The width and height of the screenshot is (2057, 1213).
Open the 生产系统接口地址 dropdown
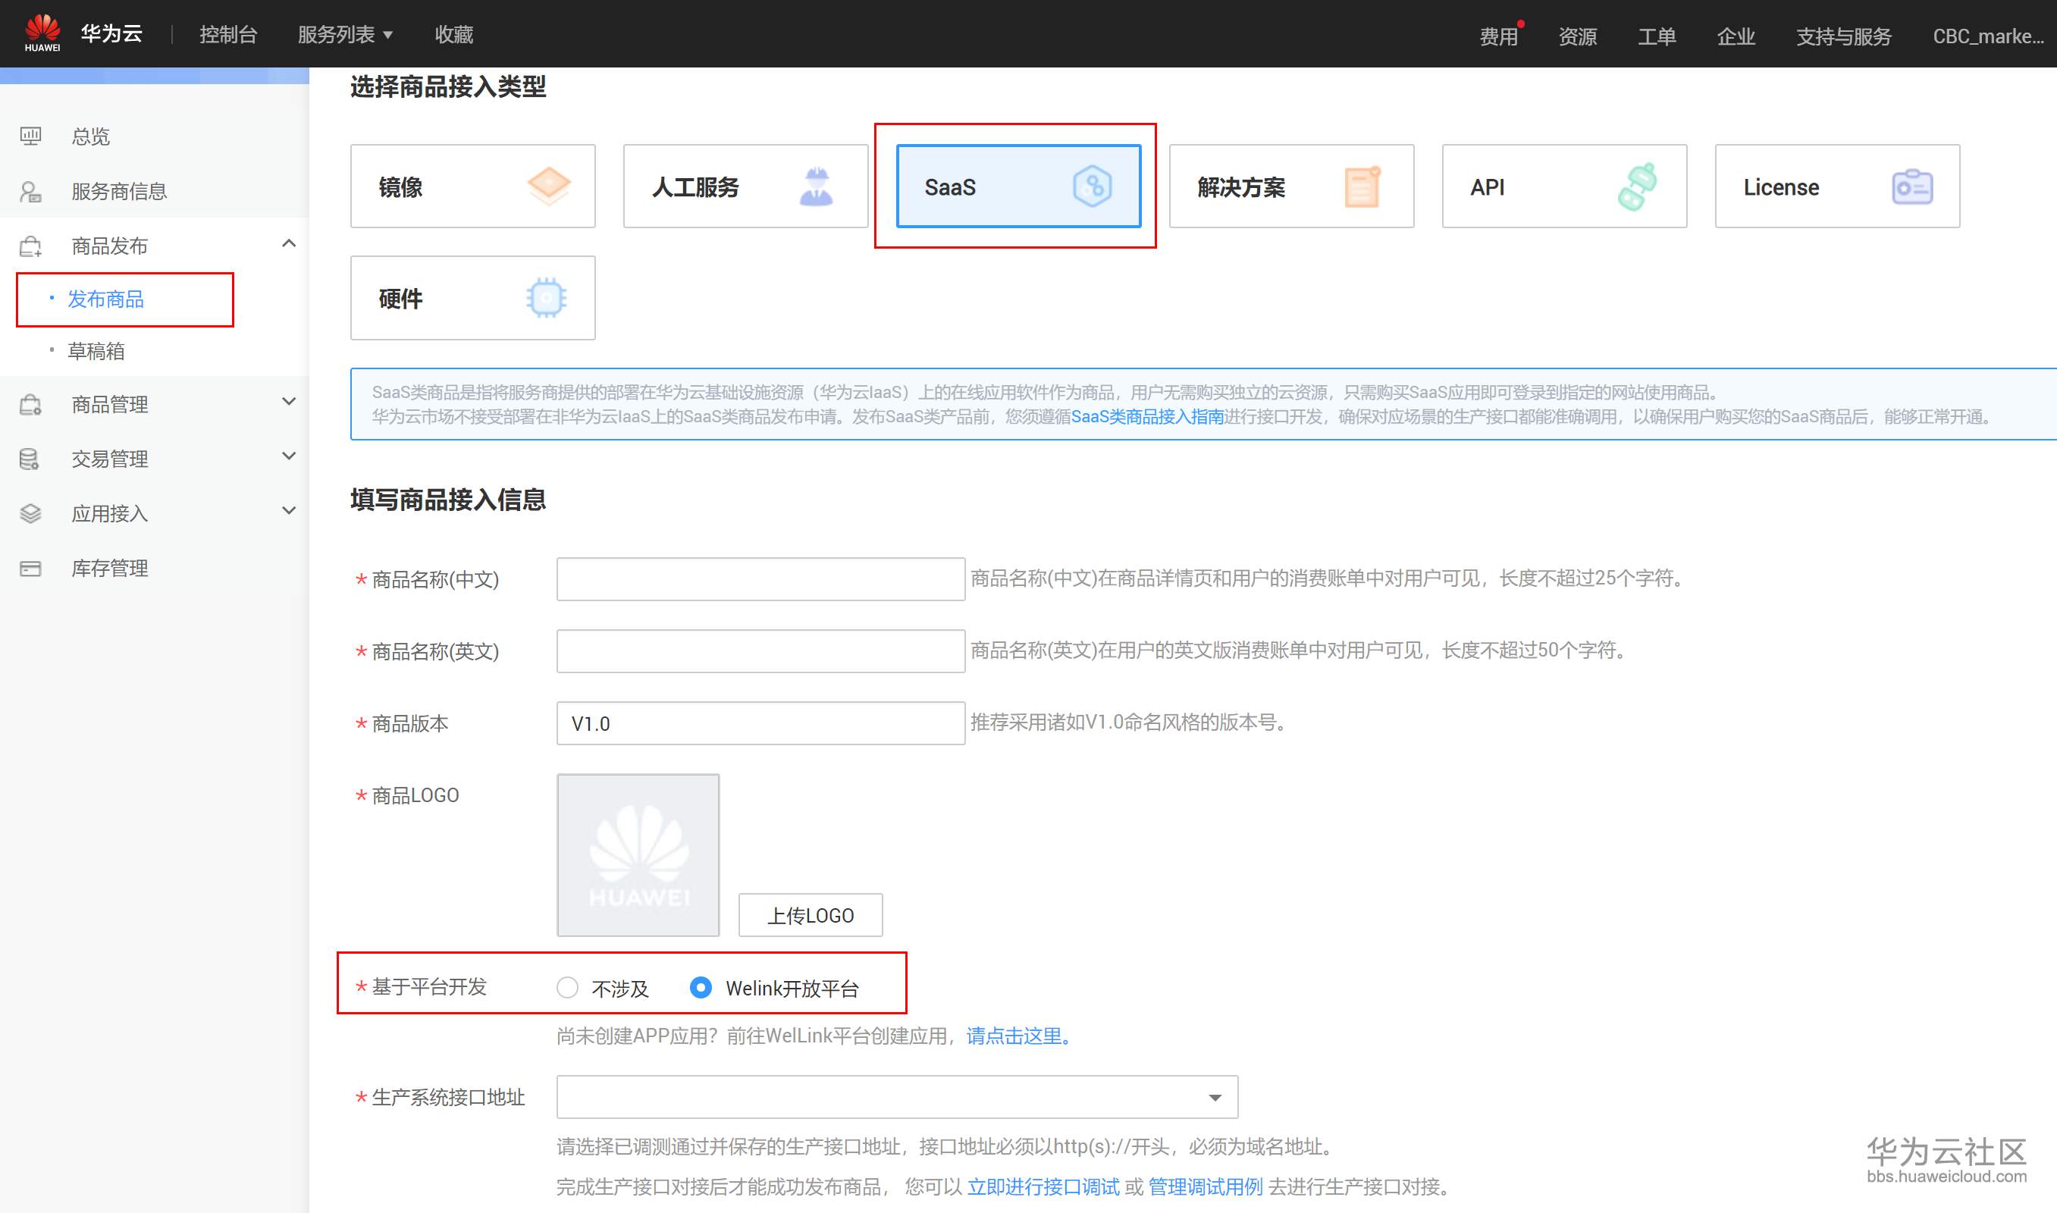coord(896,1097)
